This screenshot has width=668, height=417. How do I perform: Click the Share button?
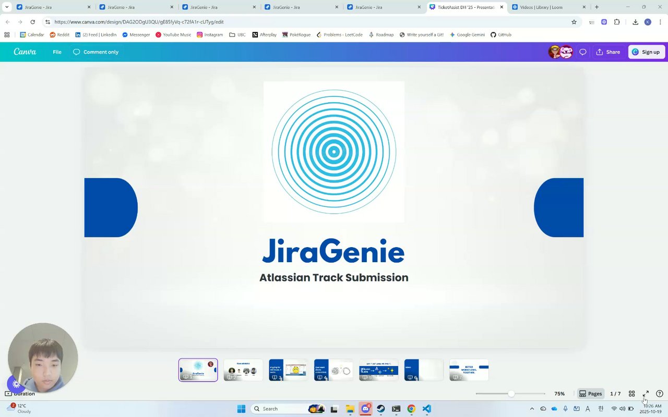click(x=608, y=52)
